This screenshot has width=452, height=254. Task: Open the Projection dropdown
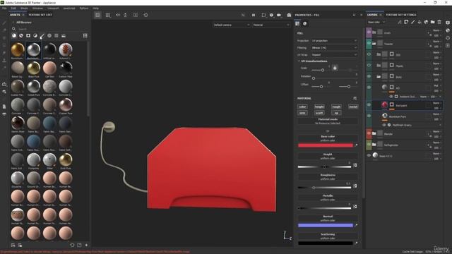(334, 41)
